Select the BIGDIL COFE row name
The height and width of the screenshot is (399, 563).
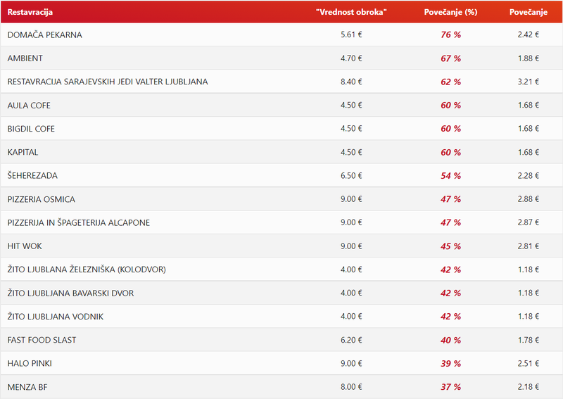point(31,129)
